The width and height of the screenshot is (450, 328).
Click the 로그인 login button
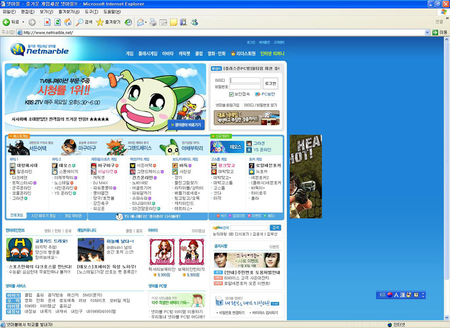(x=270, y=83)
